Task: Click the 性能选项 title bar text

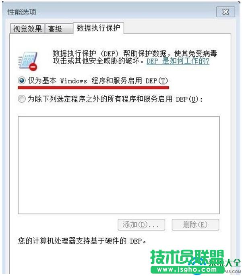Action: [22, 12]
